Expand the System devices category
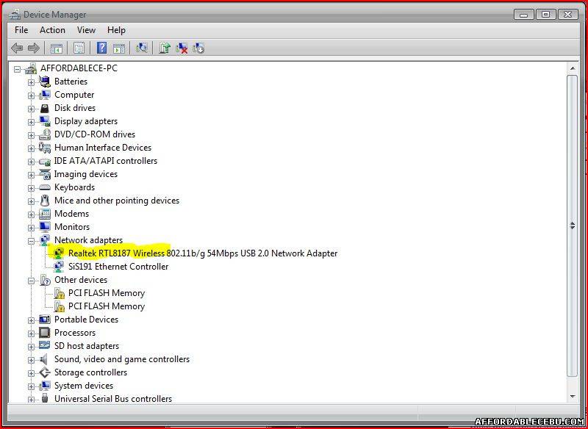The width and height of the screenshot is (588, 429). click(x=31, y=386)
